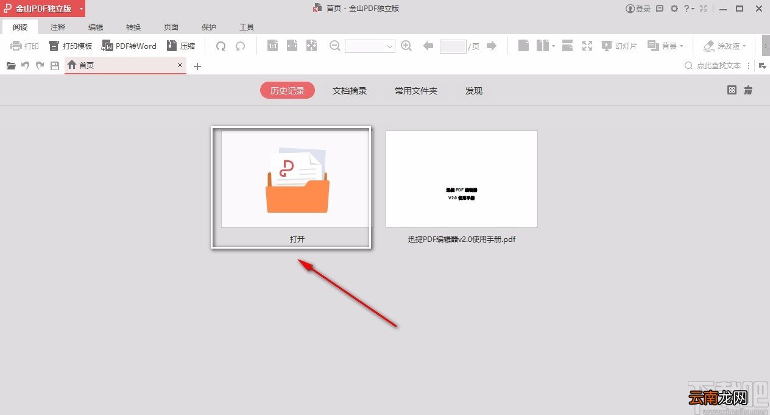Click the save disk icon in quick bar
The width and height of the screenshot is (770, 415).
coord(55,65)
